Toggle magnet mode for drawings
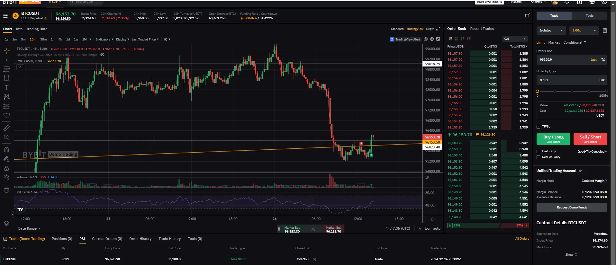Image resolution: width=616 pixels, height=265 pixels. pyautogui.click(x=6, y=150)
